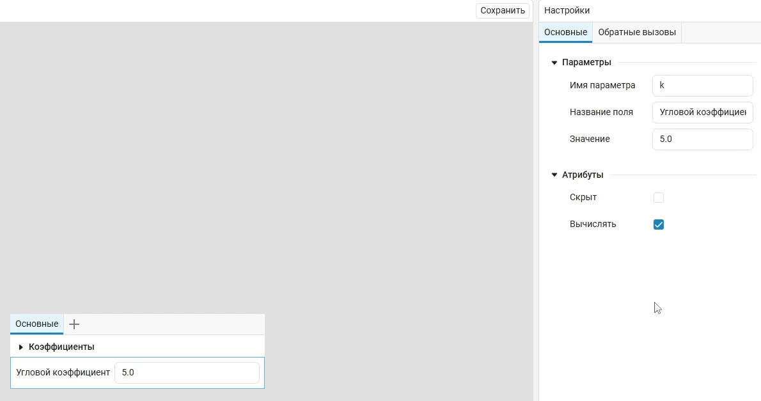Click the Угловой коэффициент input in form

[x=187, y=373]
